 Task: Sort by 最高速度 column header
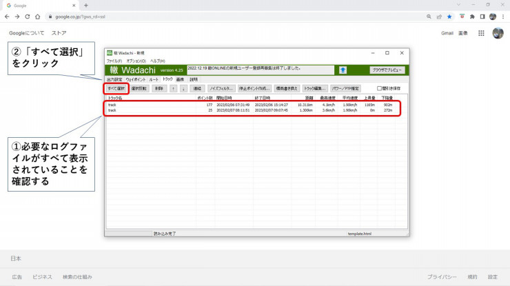327,98
